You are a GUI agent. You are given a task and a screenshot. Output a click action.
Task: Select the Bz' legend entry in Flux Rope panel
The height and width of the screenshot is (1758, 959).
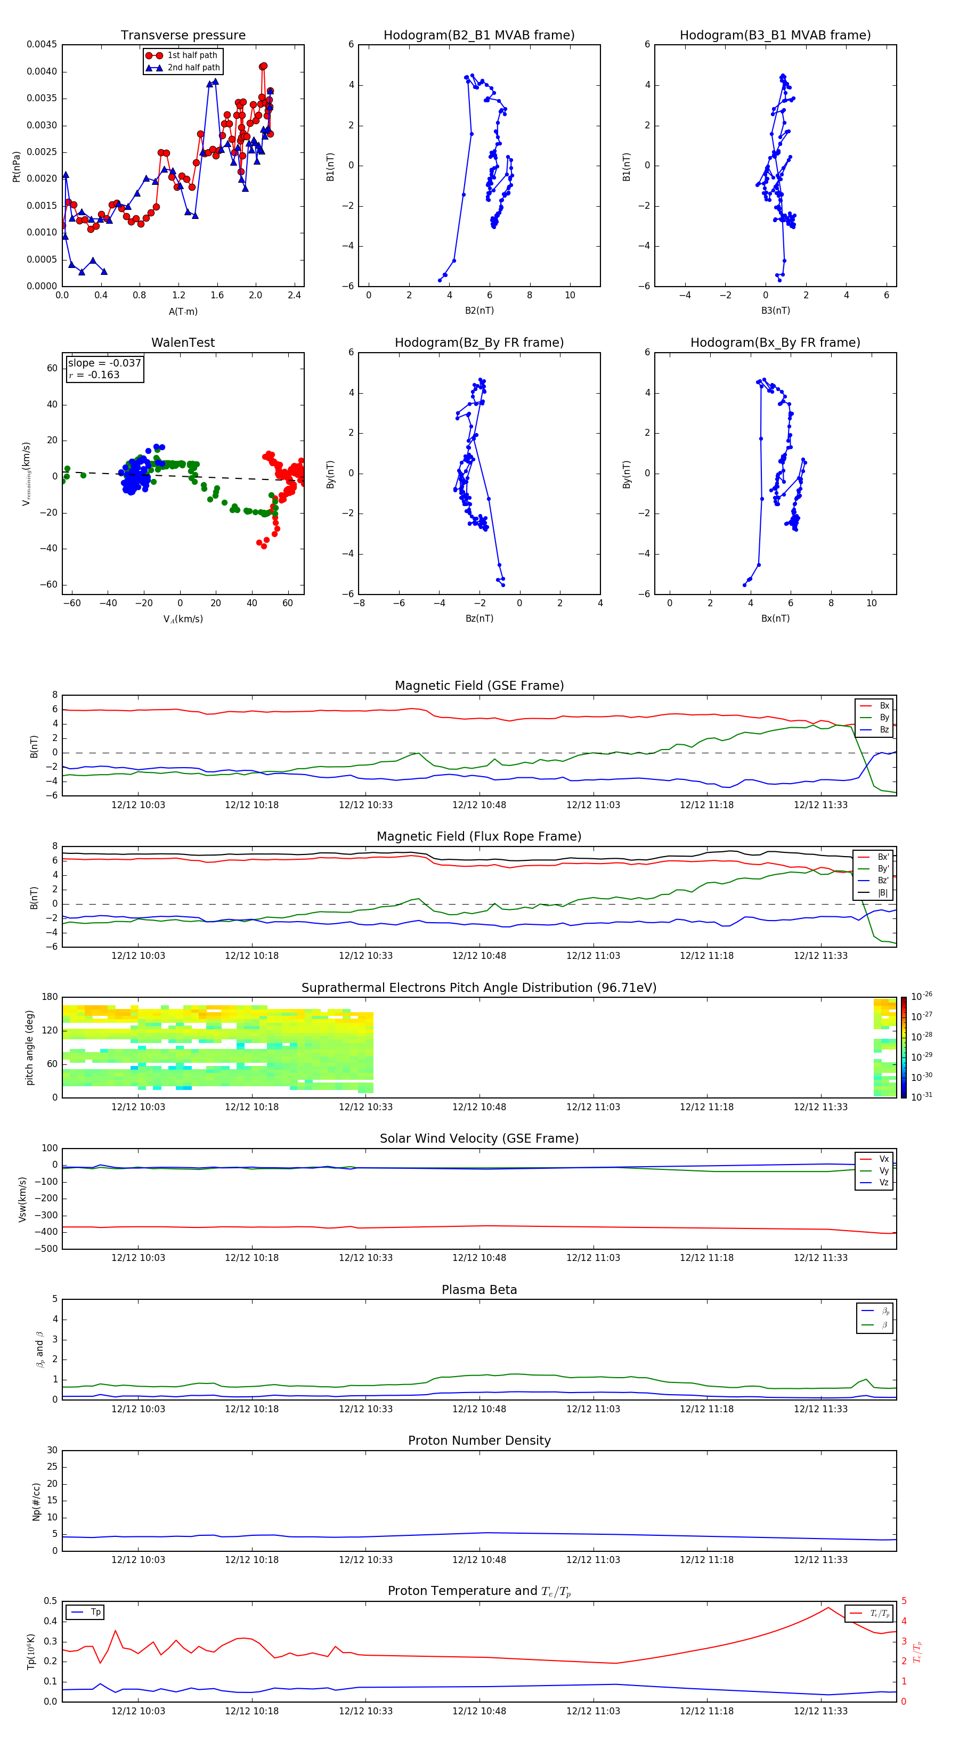pos(874,881)
